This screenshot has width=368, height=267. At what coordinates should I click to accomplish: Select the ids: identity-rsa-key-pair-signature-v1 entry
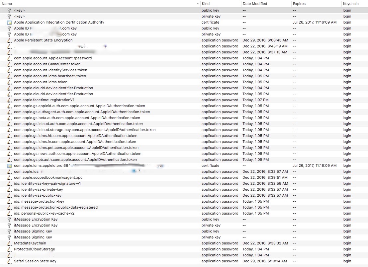tap(184, 184)
